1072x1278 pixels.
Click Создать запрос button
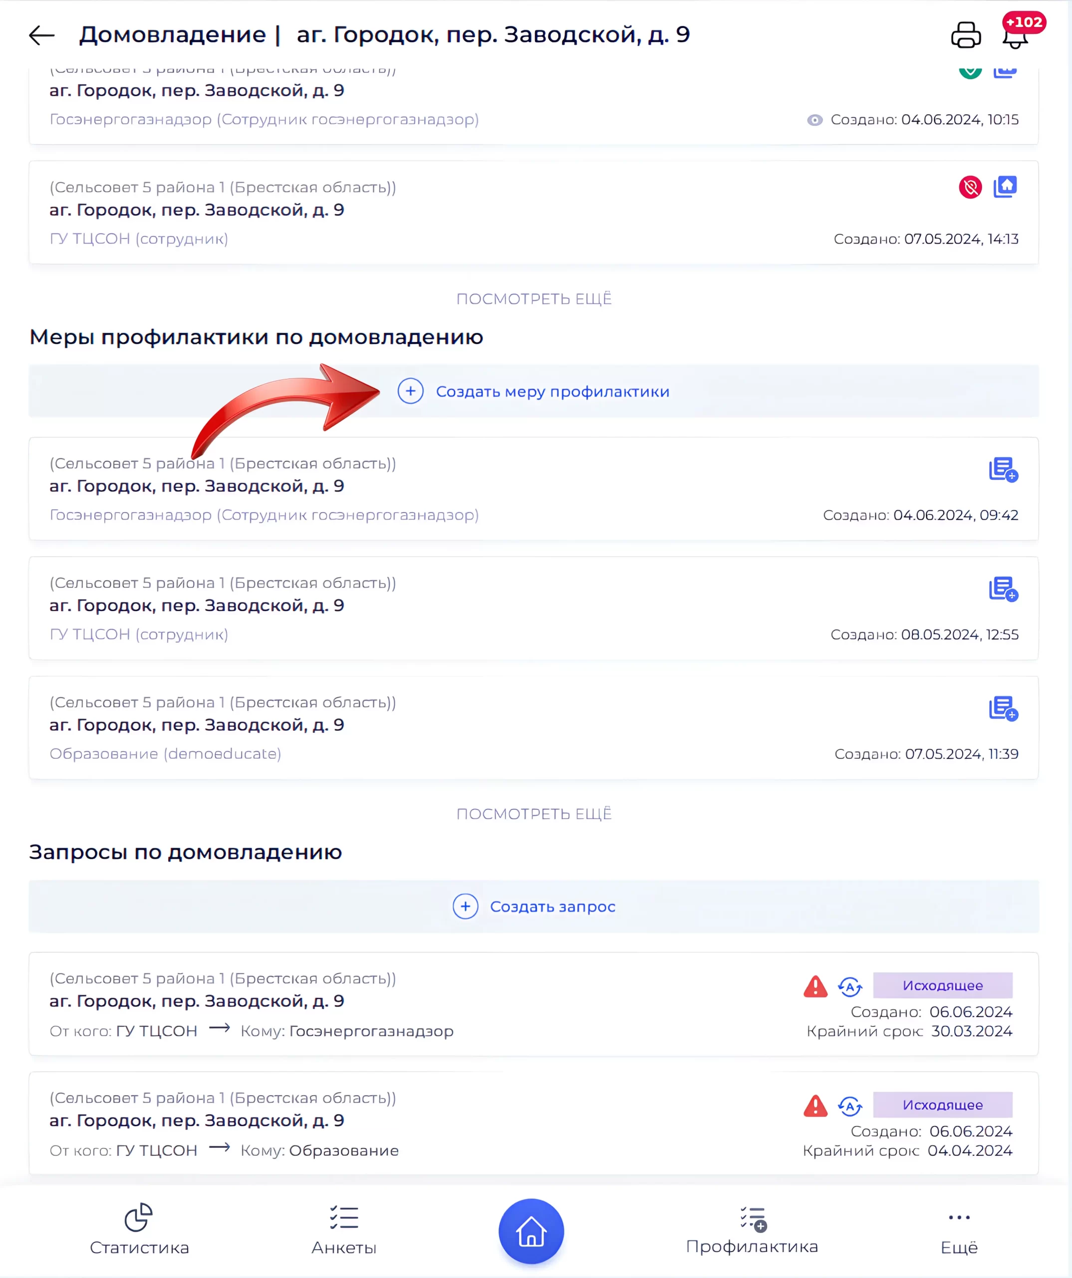click(x=534, y=906)
